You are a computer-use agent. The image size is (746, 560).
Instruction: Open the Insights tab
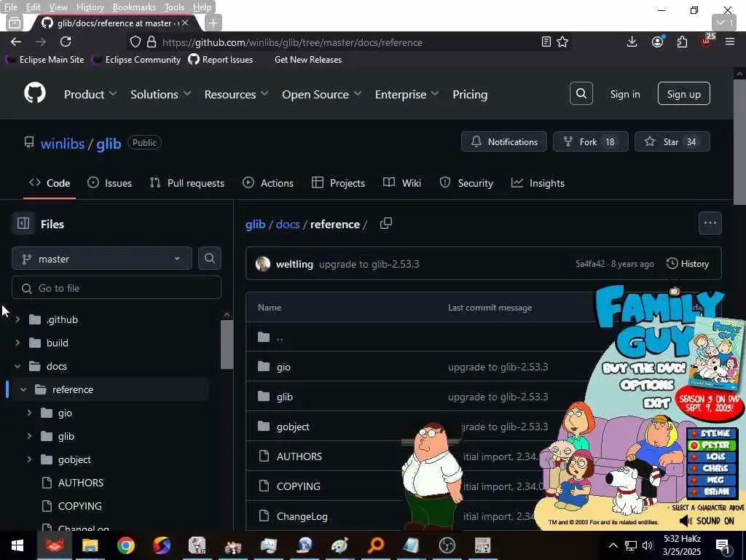point(538,183)
